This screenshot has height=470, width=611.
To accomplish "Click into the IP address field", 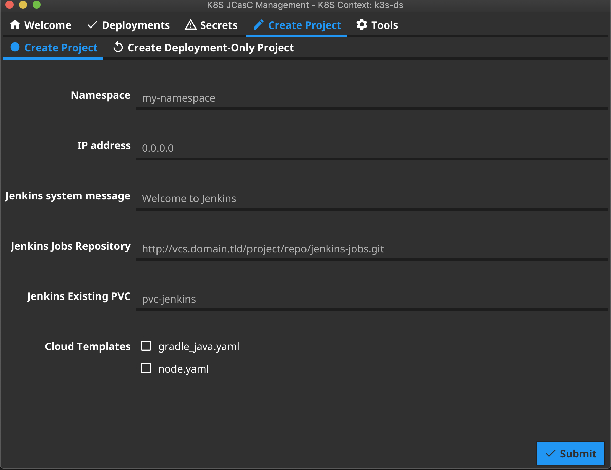I will pos(372,148).
